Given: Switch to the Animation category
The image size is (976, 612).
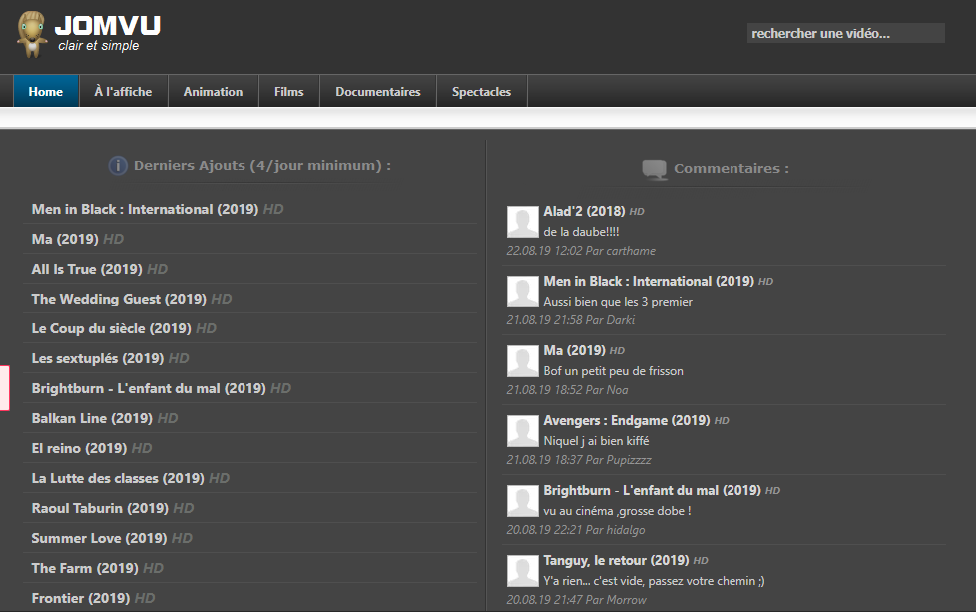Looking at the screenshot, I should (213, 92).
